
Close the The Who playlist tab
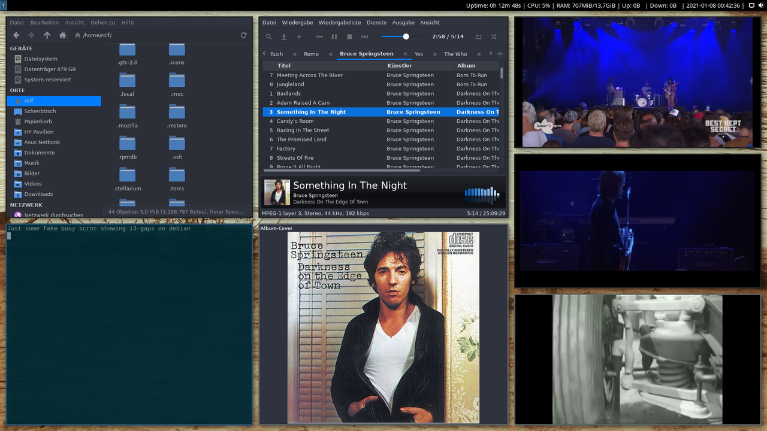(479, 54)
